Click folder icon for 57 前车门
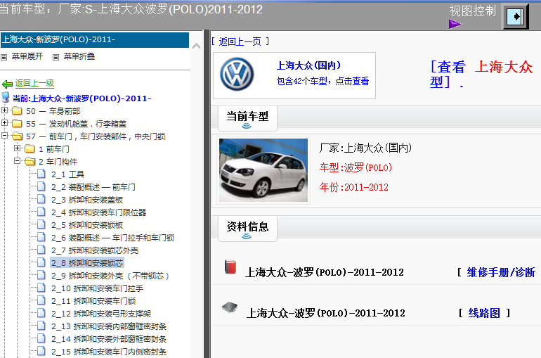This screenshot has height=358, width=541. tap(17, 136)
